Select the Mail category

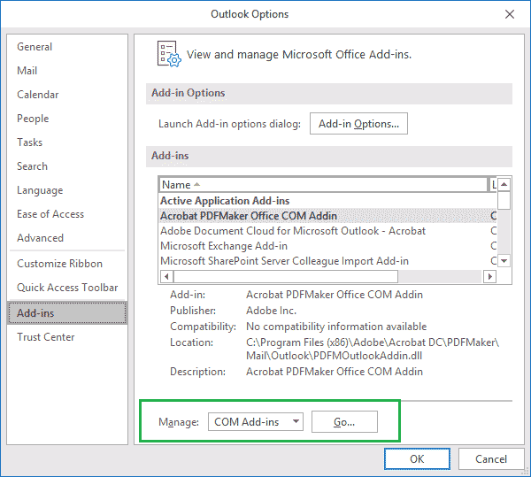pos(67,71)
